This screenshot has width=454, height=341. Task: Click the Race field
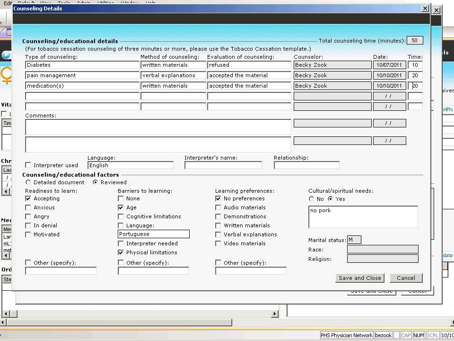pos(383,249)
